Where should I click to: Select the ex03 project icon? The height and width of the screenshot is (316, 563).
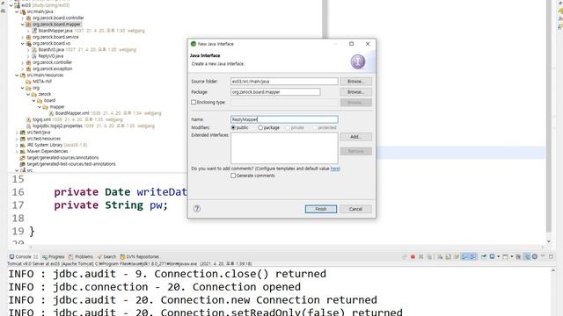coord(17,5)
